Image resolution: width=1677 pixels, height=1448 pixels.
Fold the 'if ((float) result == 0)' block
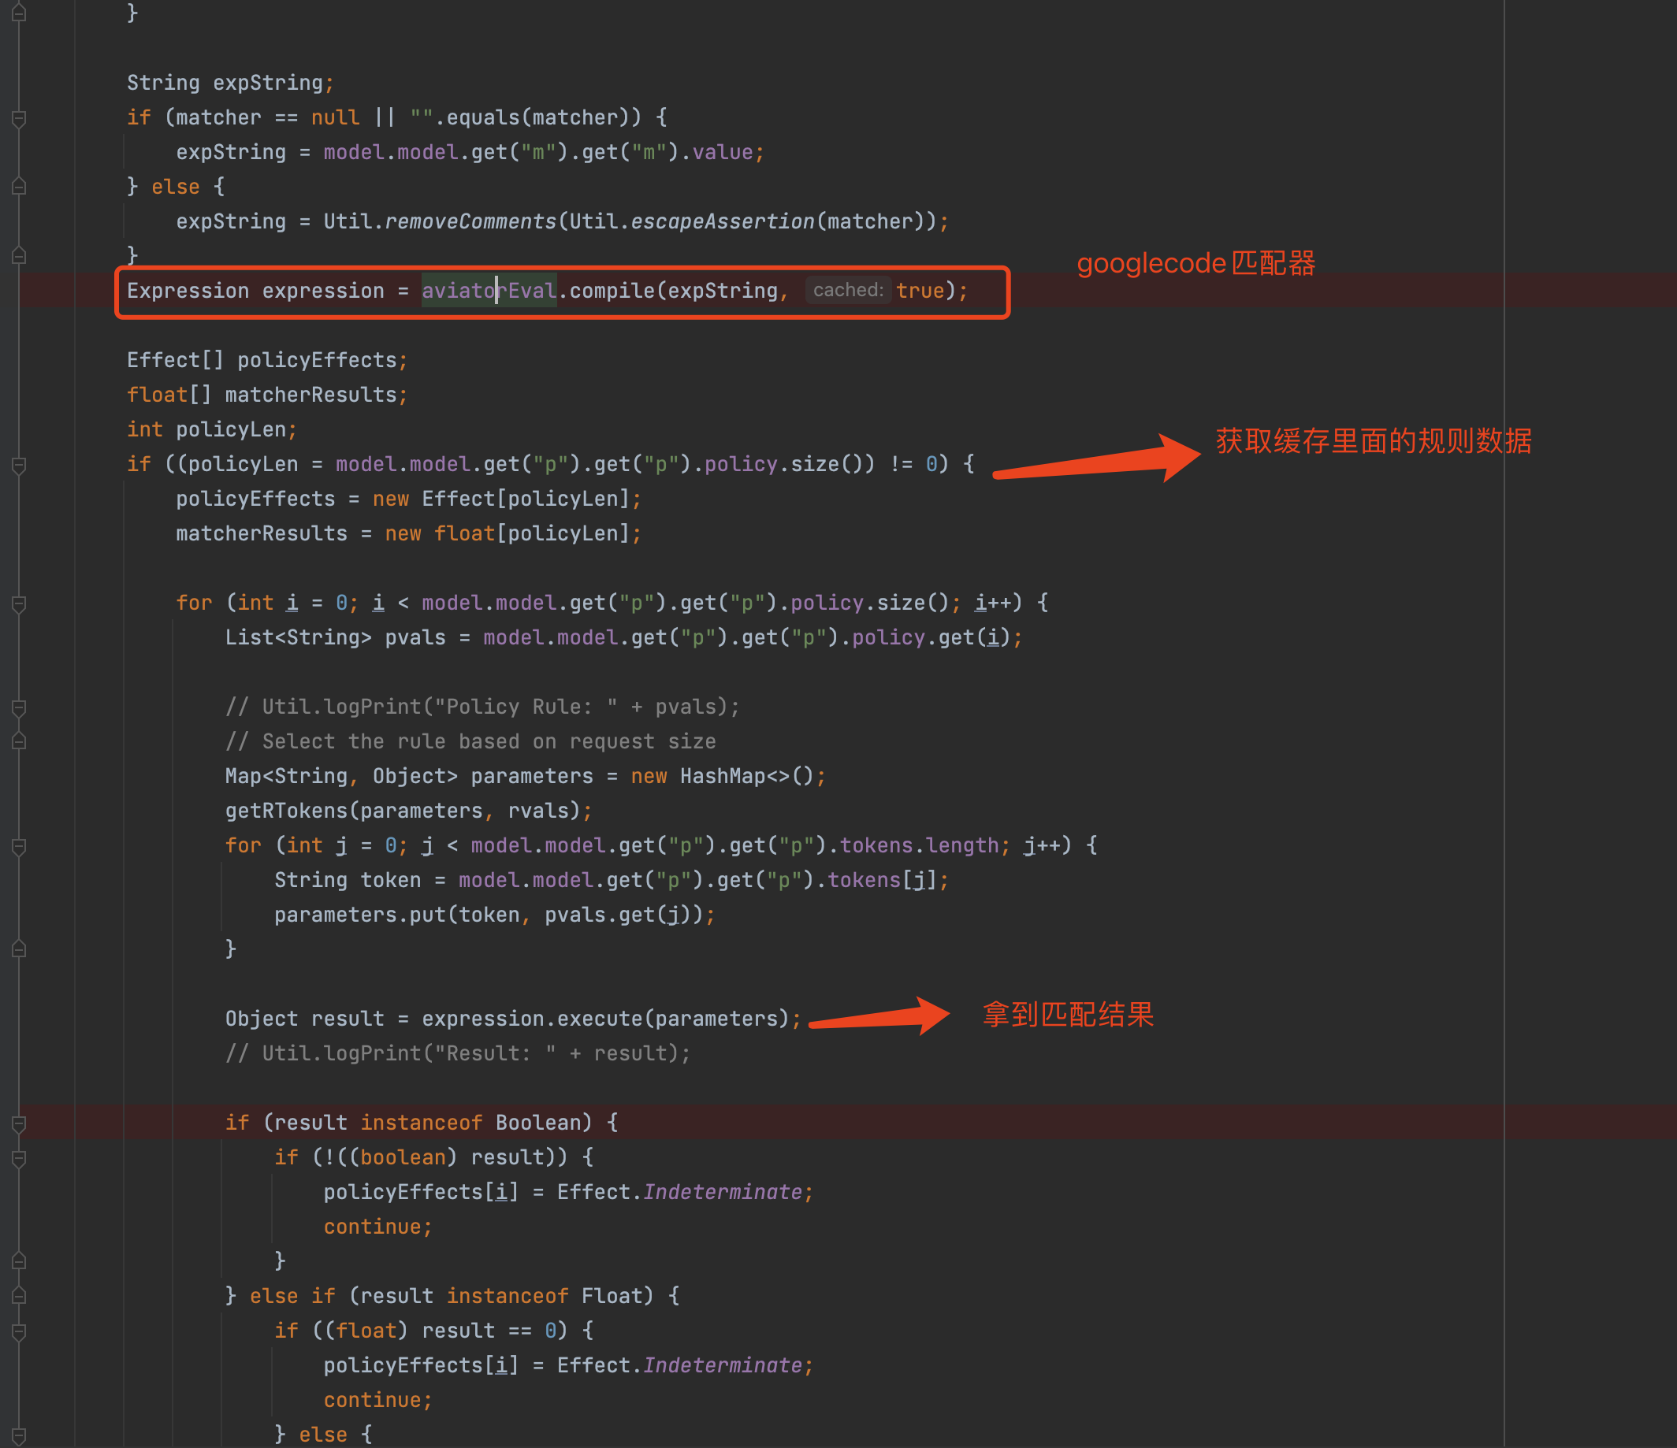pyautogui.click(x=20, y=1331)
